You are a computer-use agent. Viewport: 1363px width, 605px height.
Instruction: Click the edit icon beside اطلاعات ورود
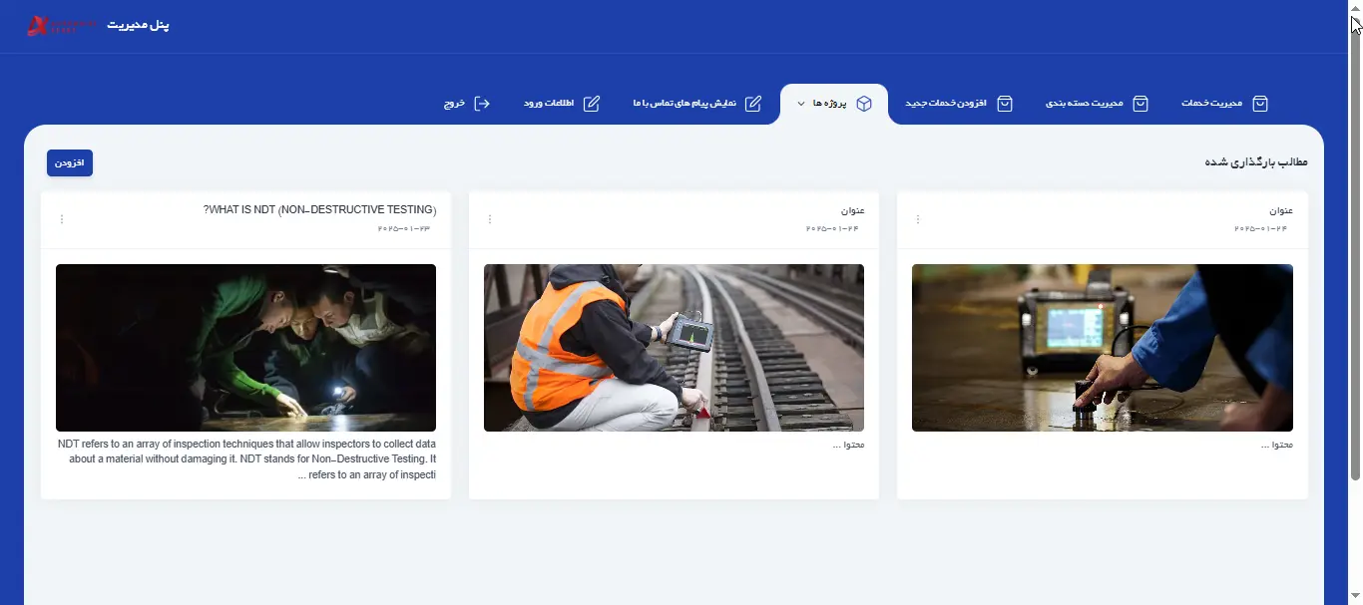pos(592,104)
